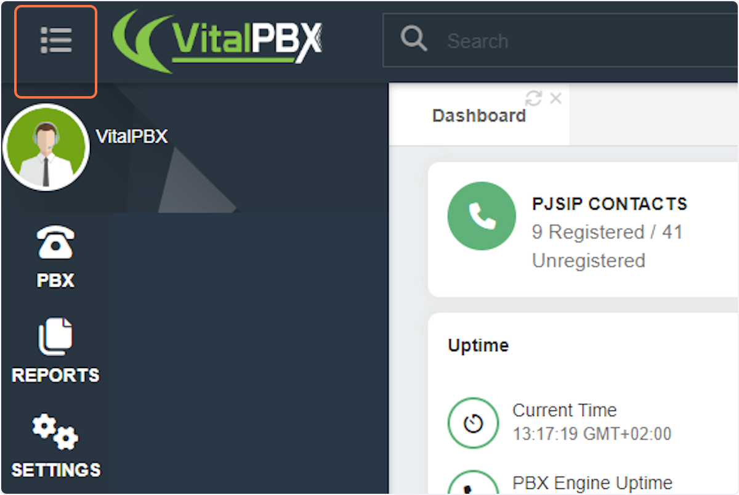Viewport: 739px width, 495px height.
Task: Click the PBX Engine Uptime label
Action: (x=592, y=483)
